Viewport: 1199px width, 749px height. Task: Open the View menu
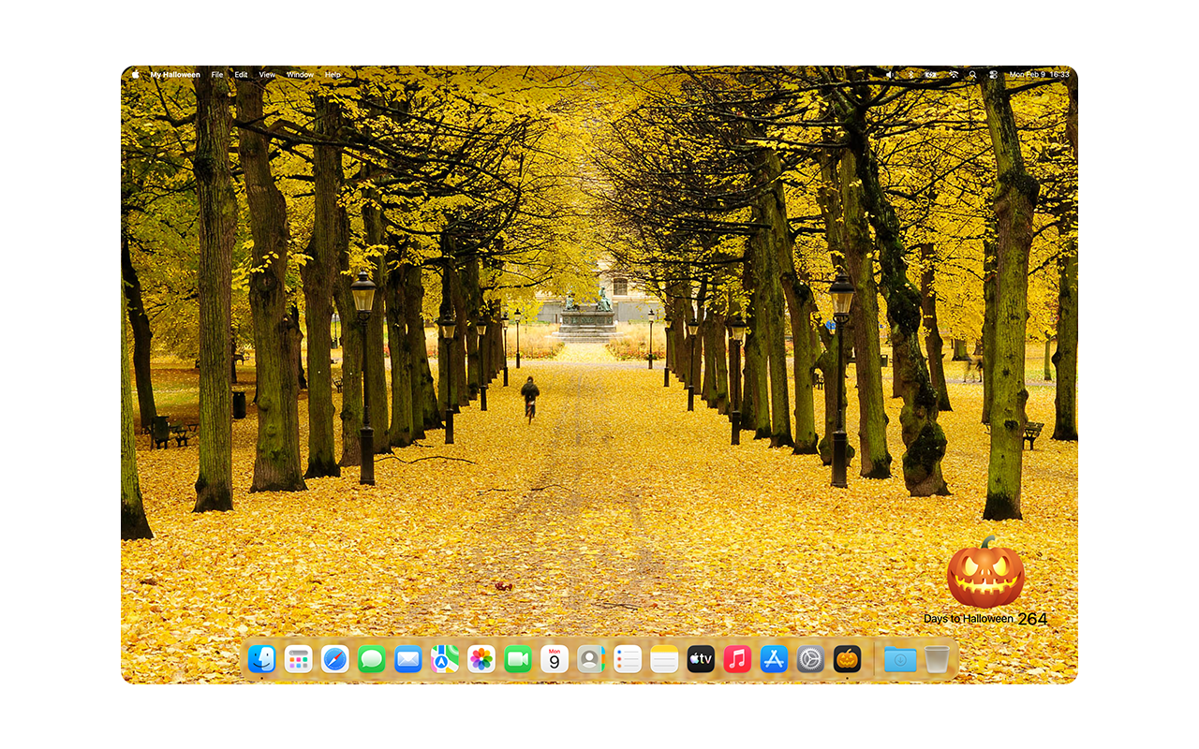tap(268, 75)
